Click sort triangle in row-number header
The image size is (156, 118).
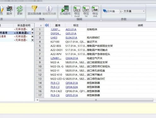41,25
